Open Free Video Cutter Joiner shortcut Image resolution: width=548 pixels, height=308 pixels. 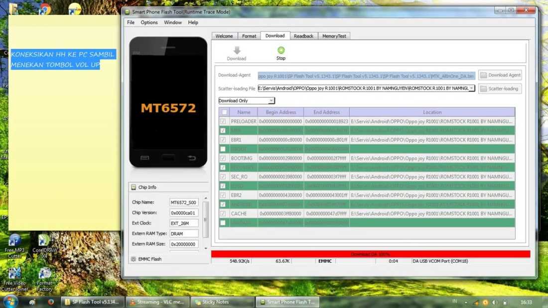14,279
